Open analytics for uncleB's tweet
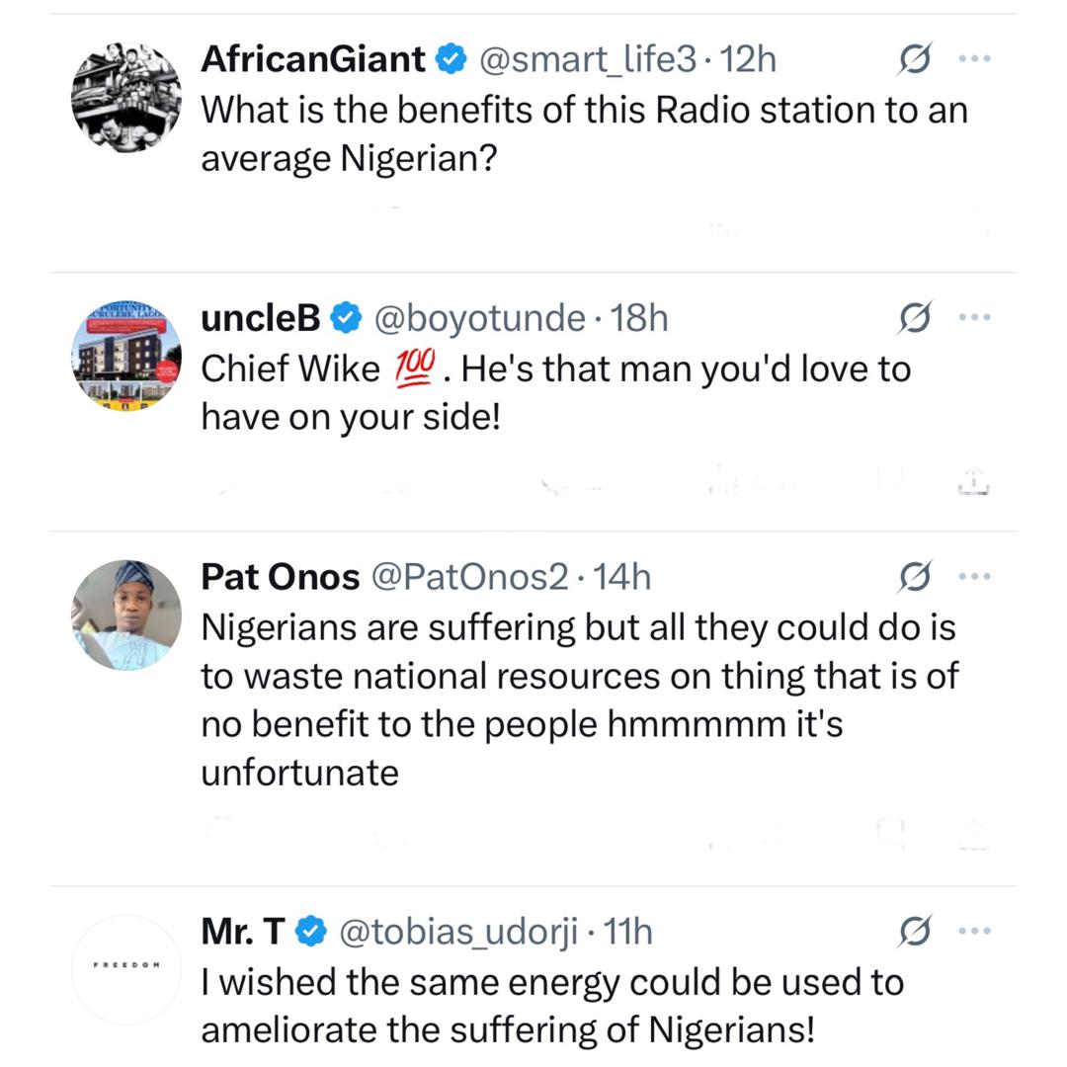This screenshot has height=1067, width=1067. [914, 316]
